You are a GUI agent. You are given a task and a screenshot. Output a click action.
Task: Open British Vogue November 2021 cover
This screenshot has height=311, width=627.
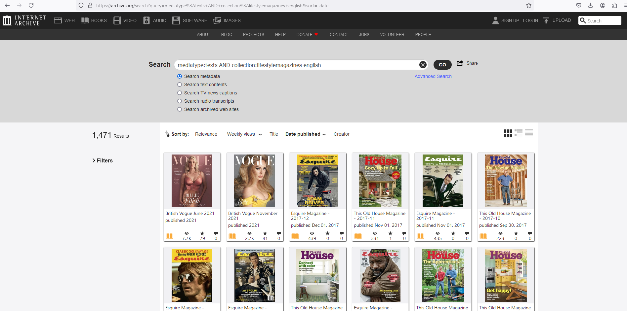pyautogui.click(x=255, y=181)
